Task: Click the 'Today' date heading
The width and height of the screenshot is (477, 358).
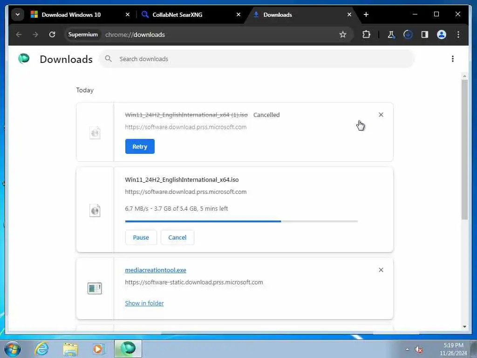Action: (x=85, y=90)
